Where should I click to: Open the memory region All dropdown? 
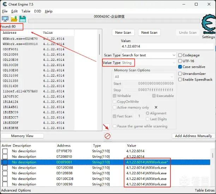144,77
